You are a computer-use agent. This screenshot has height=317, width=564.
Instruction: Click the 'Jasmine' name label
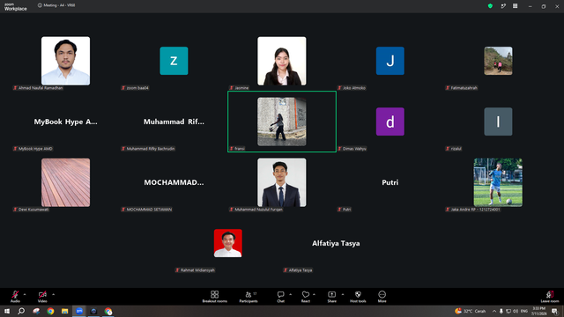pyautogui.click(x=239, y=88)
